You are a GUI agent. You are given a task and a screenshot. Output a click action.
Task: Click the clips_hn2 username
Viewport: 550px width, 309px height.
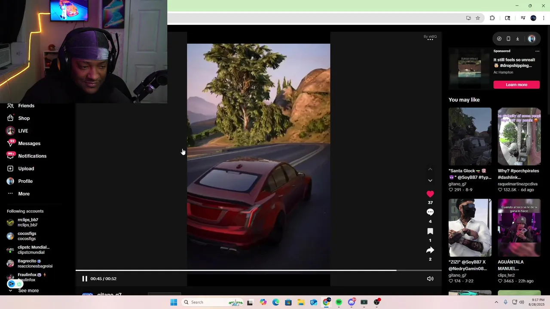click(506, 275)
